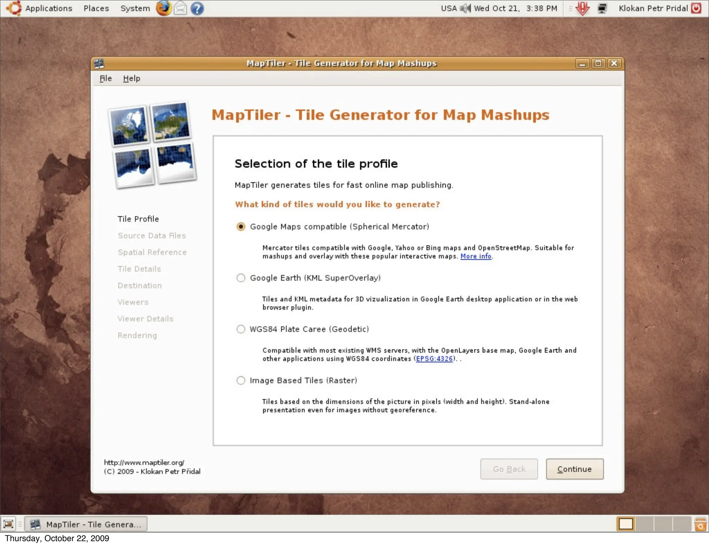This screenshot has height=546, width=709.
Task: Open the network monitor tray icon
Action: (x=602, y=8)
